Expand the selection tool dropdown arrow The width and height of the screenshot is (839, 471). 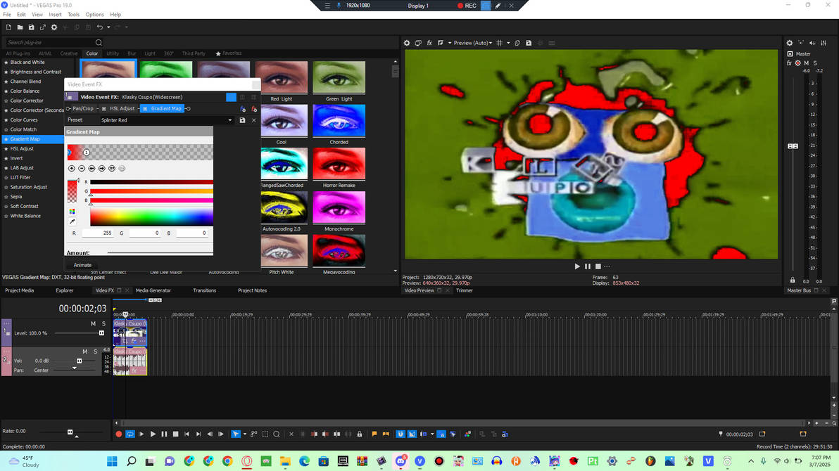244,434
